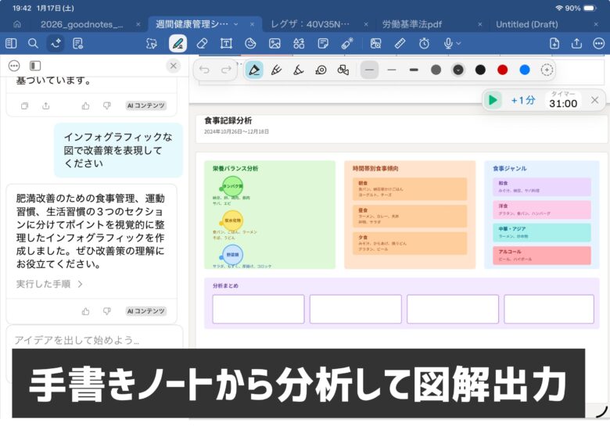Open the Ruler tool
The height and width of the screenshot is (426, 610).
click(x=400, y=43)
